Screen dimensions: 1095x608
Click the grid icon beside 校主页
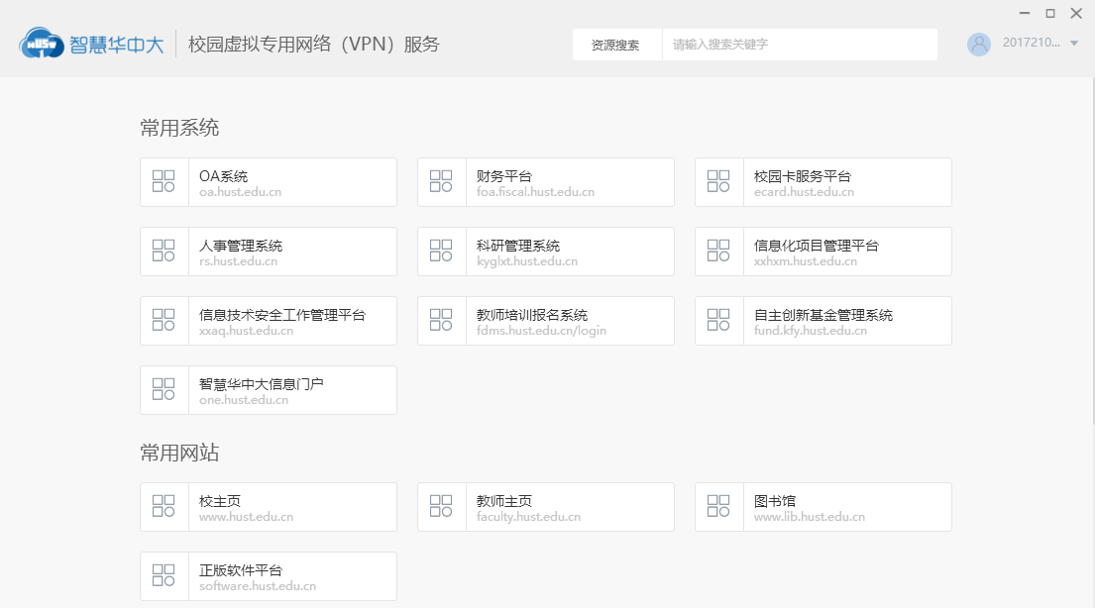pyautogui.click(x=164, y=506)
